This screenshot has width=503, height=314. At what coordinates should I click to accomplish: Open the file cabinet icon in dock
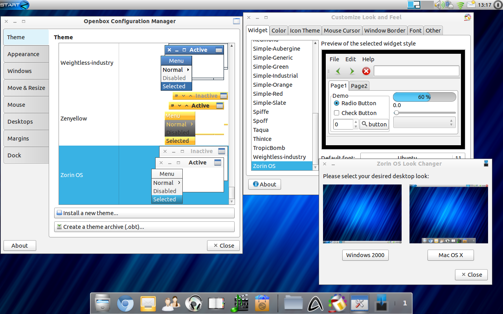click(x=102, y=303)
